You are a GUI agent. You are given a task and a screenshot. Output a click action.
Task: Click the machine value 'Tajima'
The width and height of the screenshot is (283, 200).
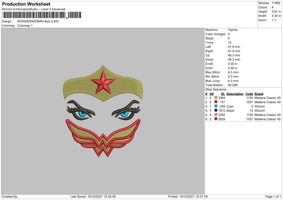coord(233,30)
